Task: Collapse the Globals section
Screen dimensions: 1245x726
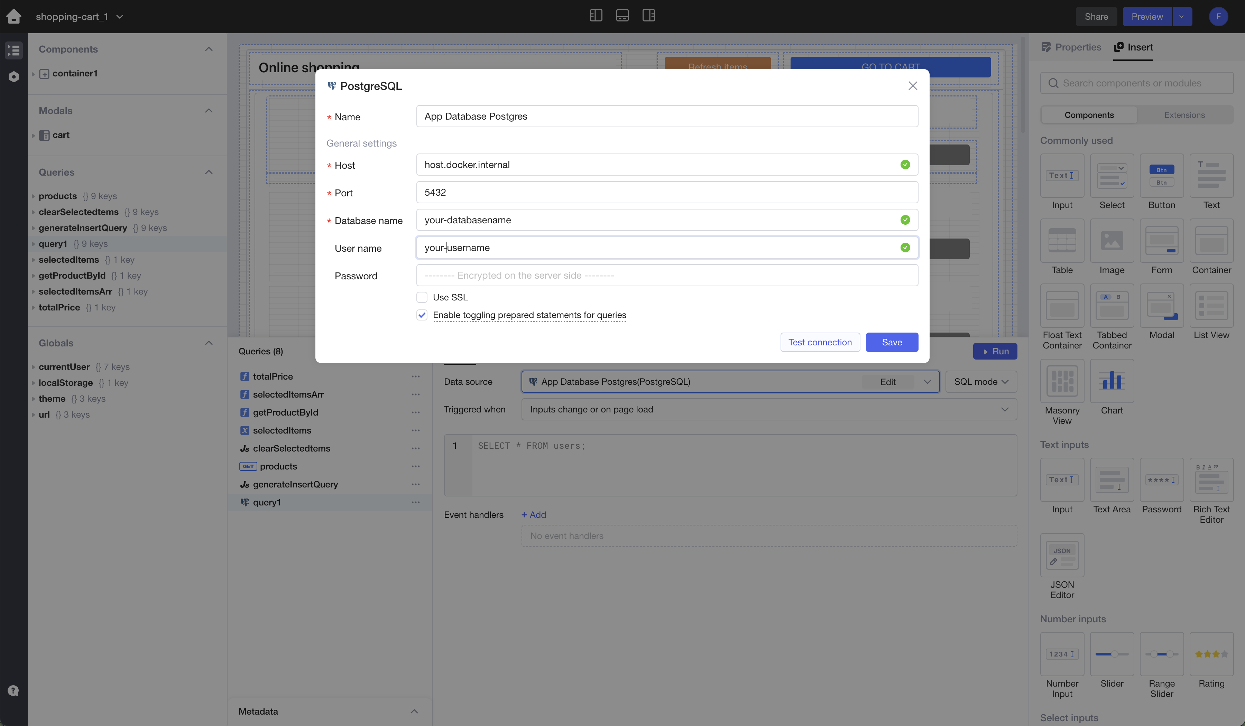Action: 209,343
